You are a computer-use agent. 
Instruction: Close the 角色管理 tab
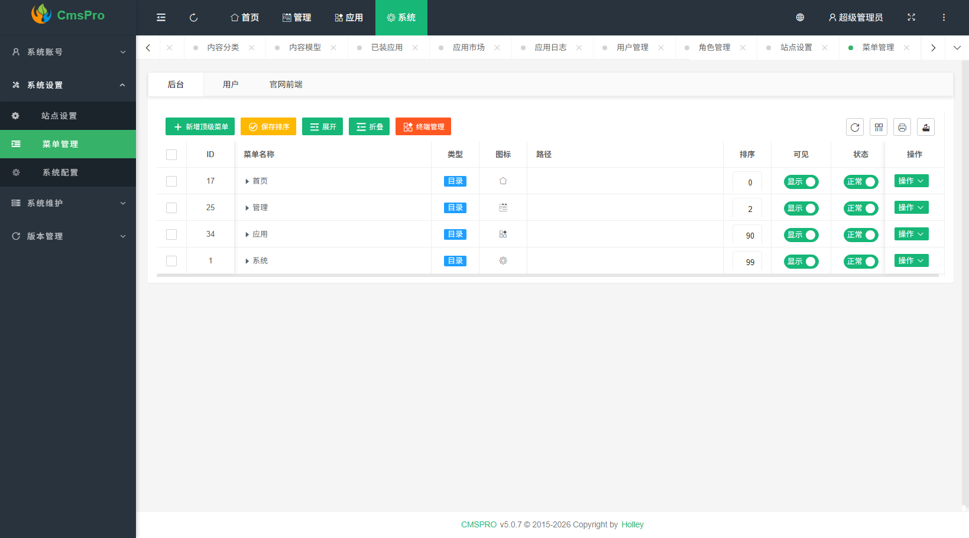(x=743, y=48)
